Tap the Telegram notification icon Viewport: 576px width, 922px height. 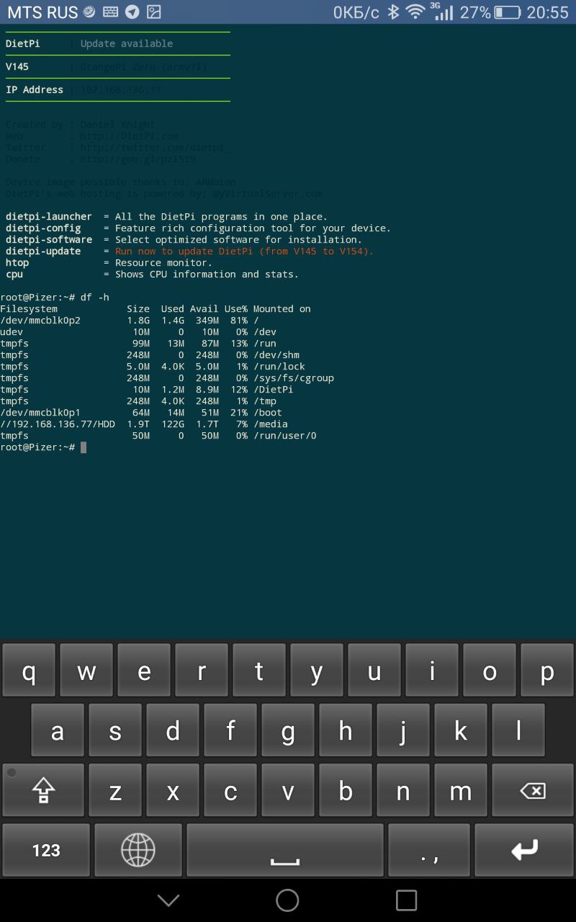coord(132,12)
